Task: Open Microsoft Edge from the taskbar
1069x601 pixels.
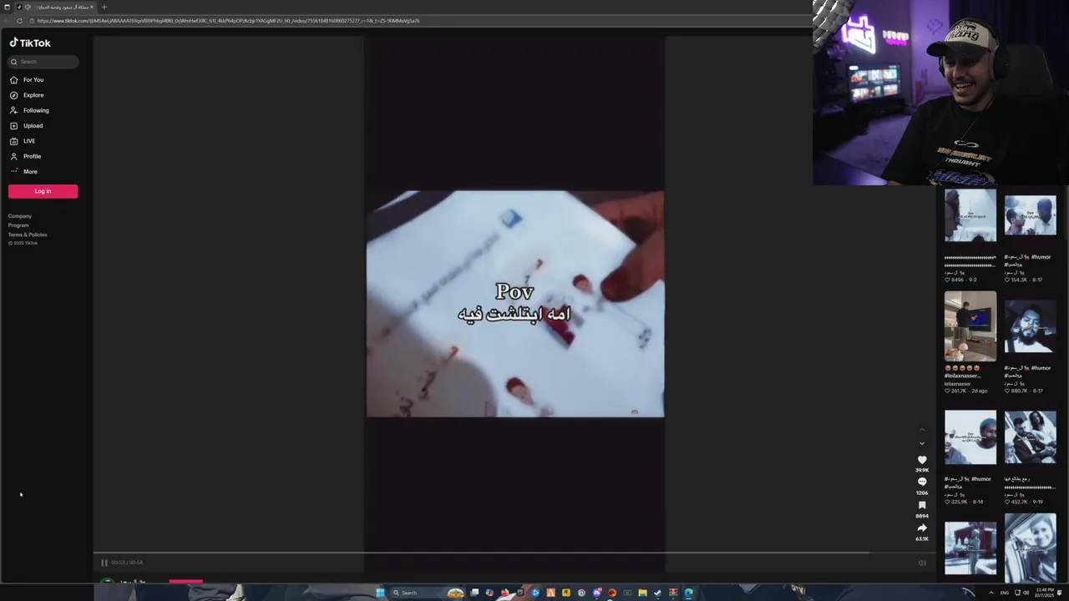Action: point(688,593)
